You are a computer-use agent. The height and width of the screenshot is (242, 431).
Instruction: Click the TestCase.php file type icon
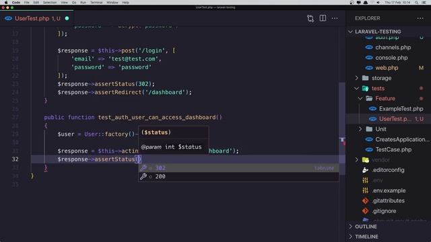click(369, 149)
